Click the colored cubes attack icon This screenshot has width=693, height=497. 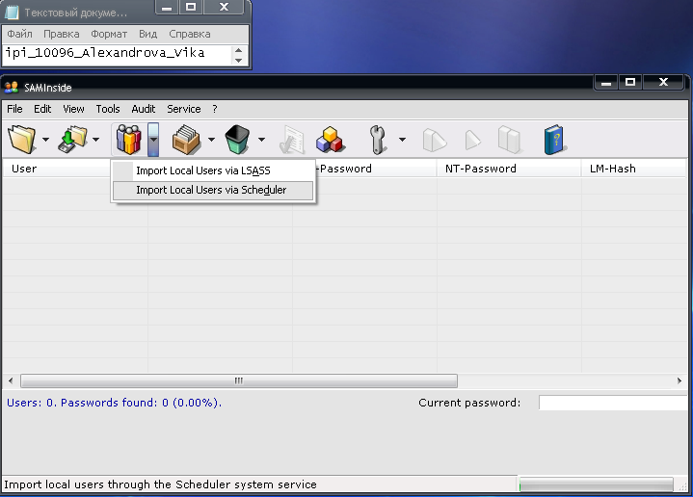pyautogui.click(x=330, y=140)
